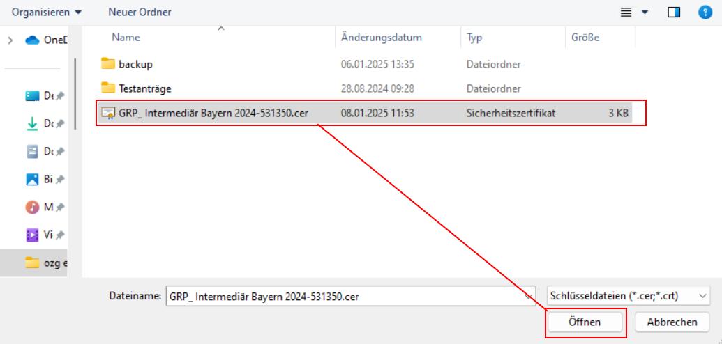
Task: Toggle the preview pane icon
Action: click(x=674, y=12)
